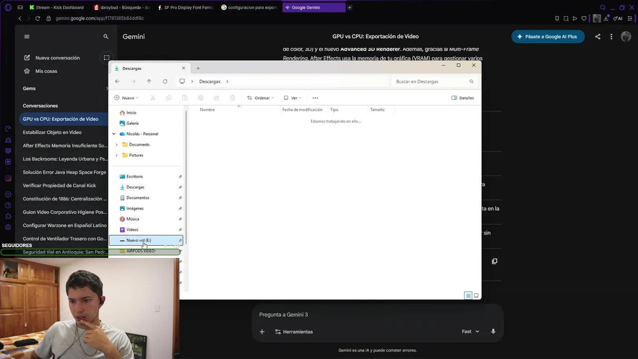This screenshot has width=638, height=359.
Task: Close the Descargas Explorer tab
Action: 183,68
